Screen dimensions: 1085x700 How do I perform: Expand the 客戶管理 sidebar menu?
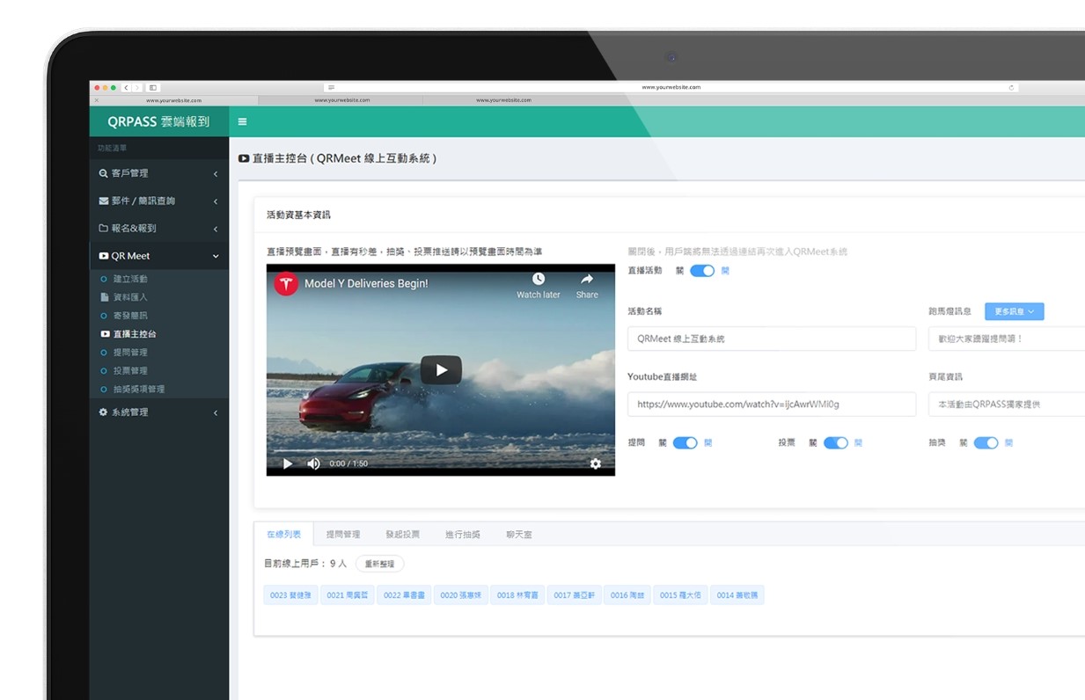coord(158,174)
